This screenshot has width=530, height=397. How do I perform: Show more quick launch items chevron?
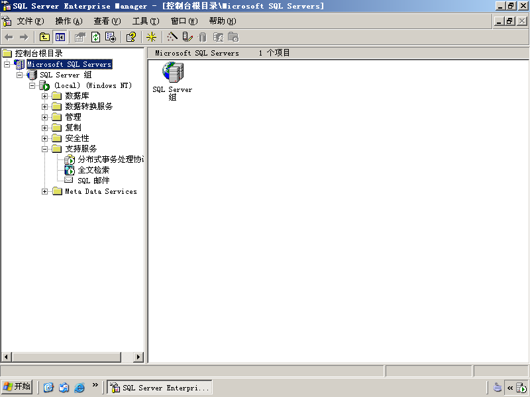coord(95,384)
